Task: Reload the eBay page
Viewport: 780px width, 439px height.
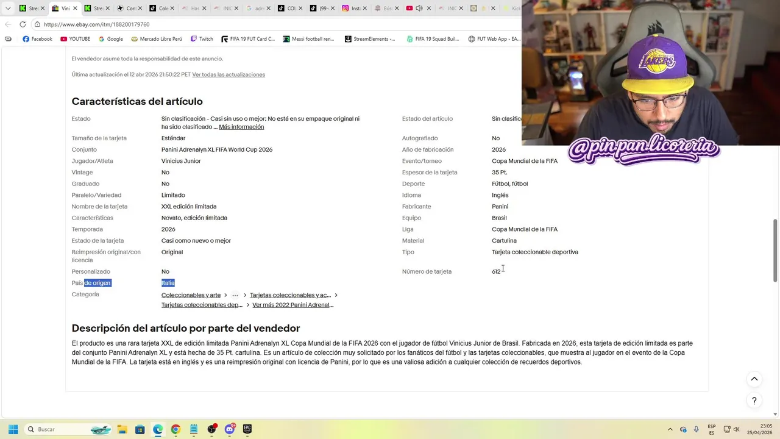Action: (x=23, y=24)
